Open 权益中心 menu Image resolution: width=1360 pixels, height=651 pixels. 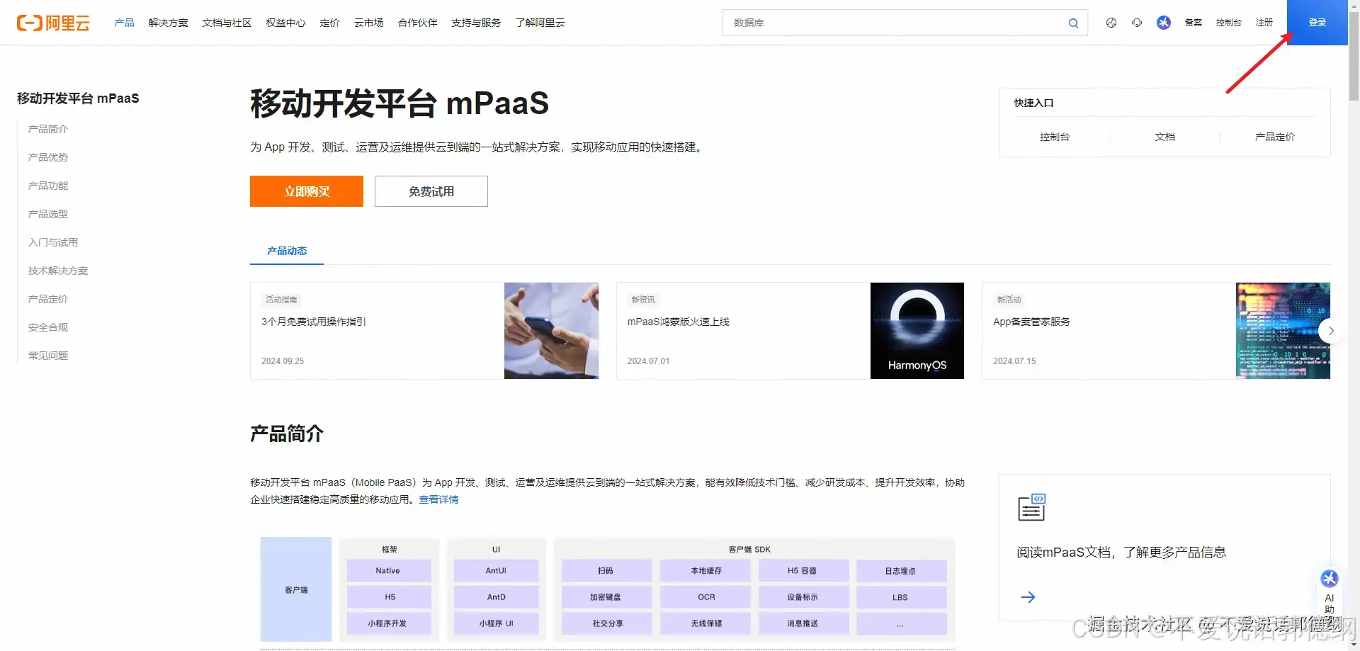[285, 23]
